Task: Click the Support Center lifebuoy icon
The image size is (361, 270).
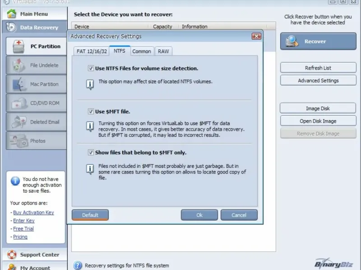Action: pyautogui.click(x=12, y=254)
